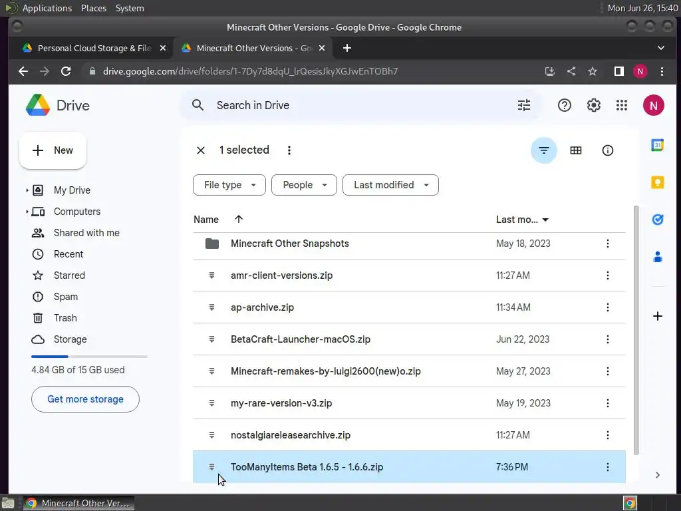Toggle Chrome side panel
The width and height of the screenshot is (681, 511).
(x=619, y=71)
